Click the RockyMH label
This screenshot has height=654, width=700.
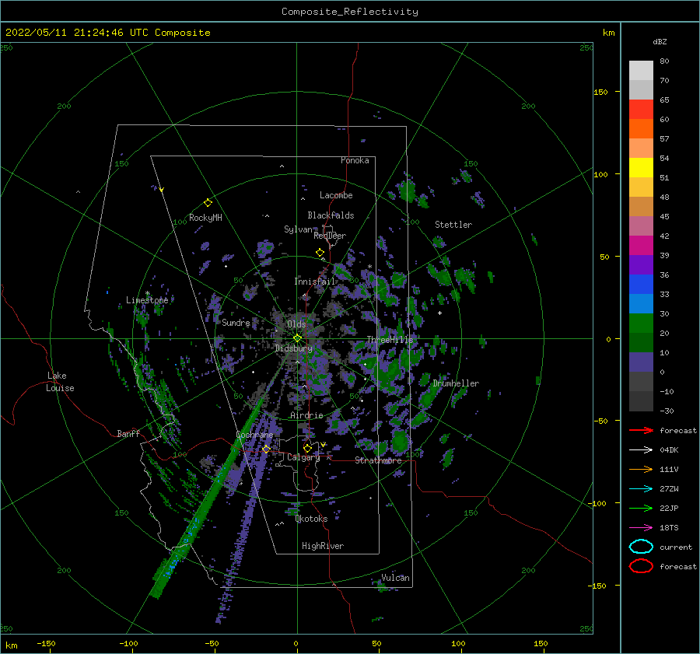tap(205, 218)
